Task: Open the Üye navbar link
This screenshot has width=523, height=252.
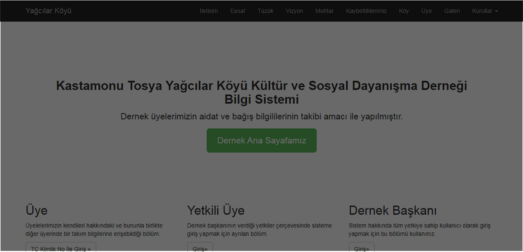Action: coord(427,11)
